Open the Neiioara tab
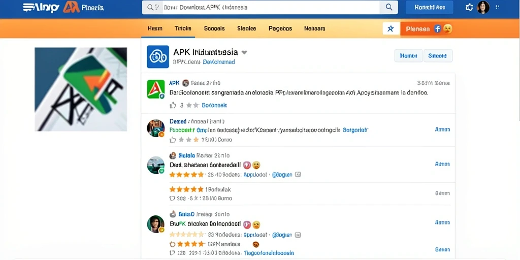Image resolution: width=520 pixels, height=260 pixels. [x=314, y=28]
